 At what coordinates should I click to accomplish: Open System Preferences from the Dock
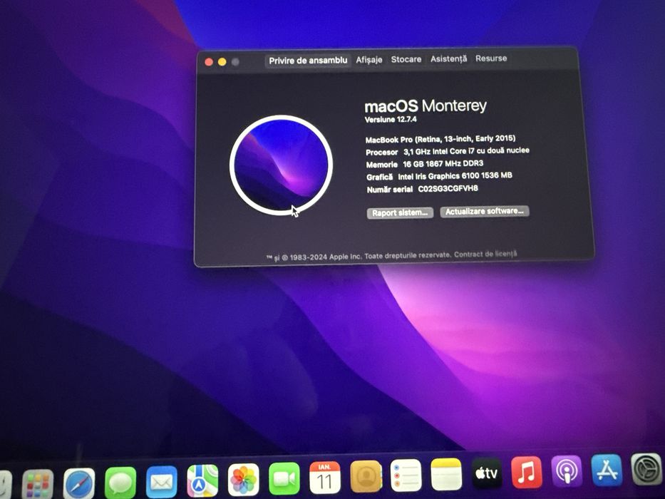point(647,469)
